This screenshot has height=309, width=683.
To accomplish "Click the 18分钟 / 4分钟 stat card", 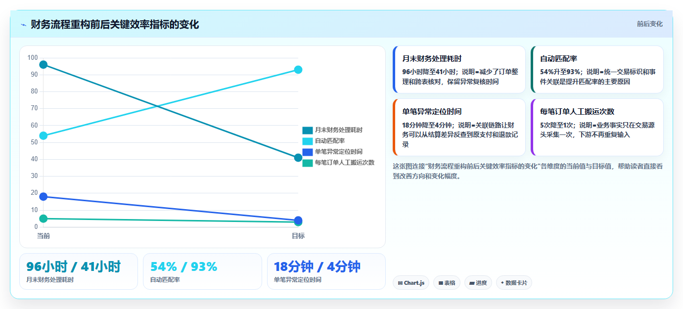I will pos(326,271).
